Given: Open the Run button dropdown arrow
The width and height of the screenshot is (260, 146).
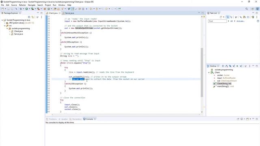Looking at the screenshot, I should (29, 9).
